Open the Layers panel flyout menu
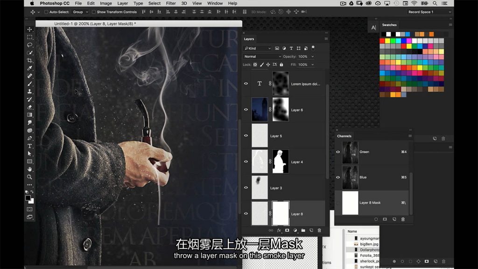Image resolution: width=478 pixels, height=269 pixels. [x=326, y=39]
